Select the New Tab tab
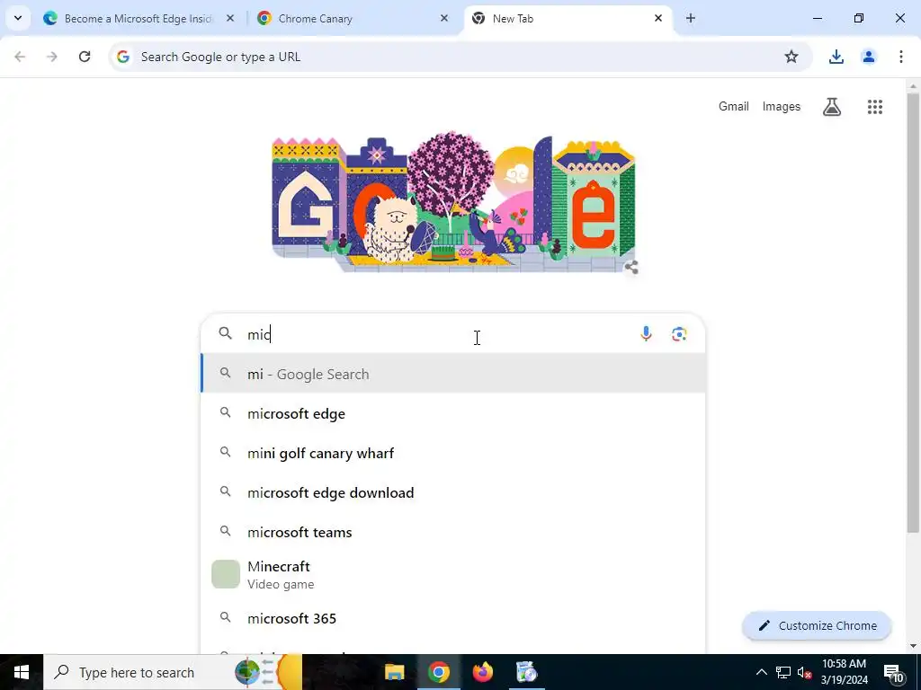This screenshot has width=921, height=690. point(567,19)
